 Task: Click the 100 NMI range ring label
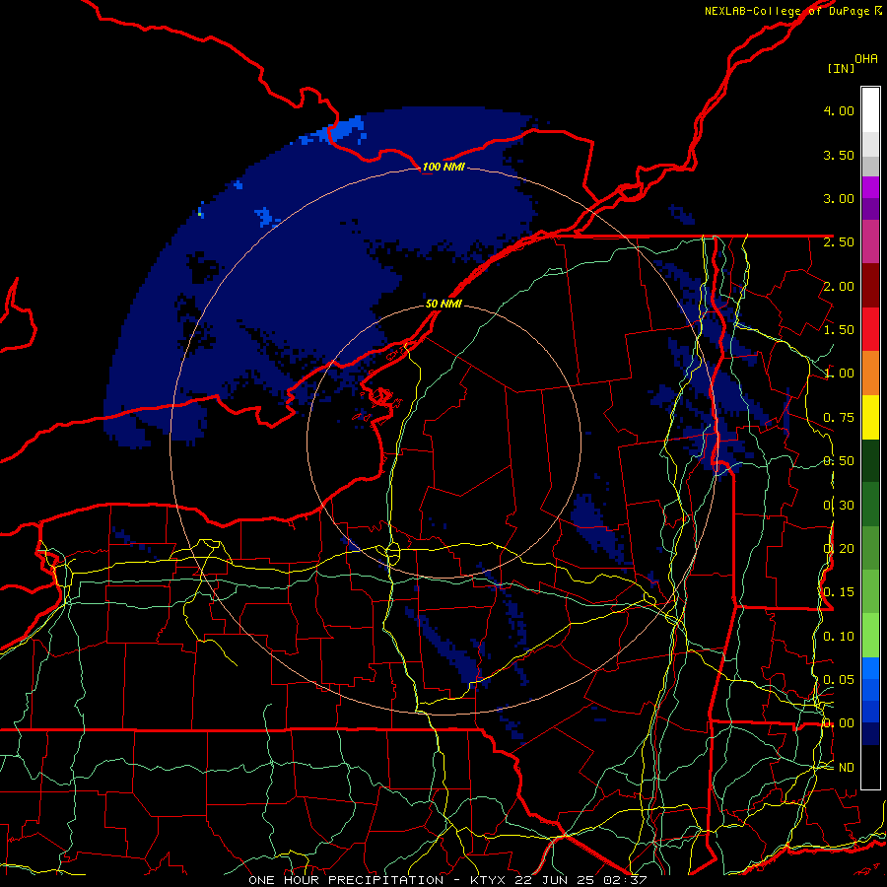click(443, 167)
